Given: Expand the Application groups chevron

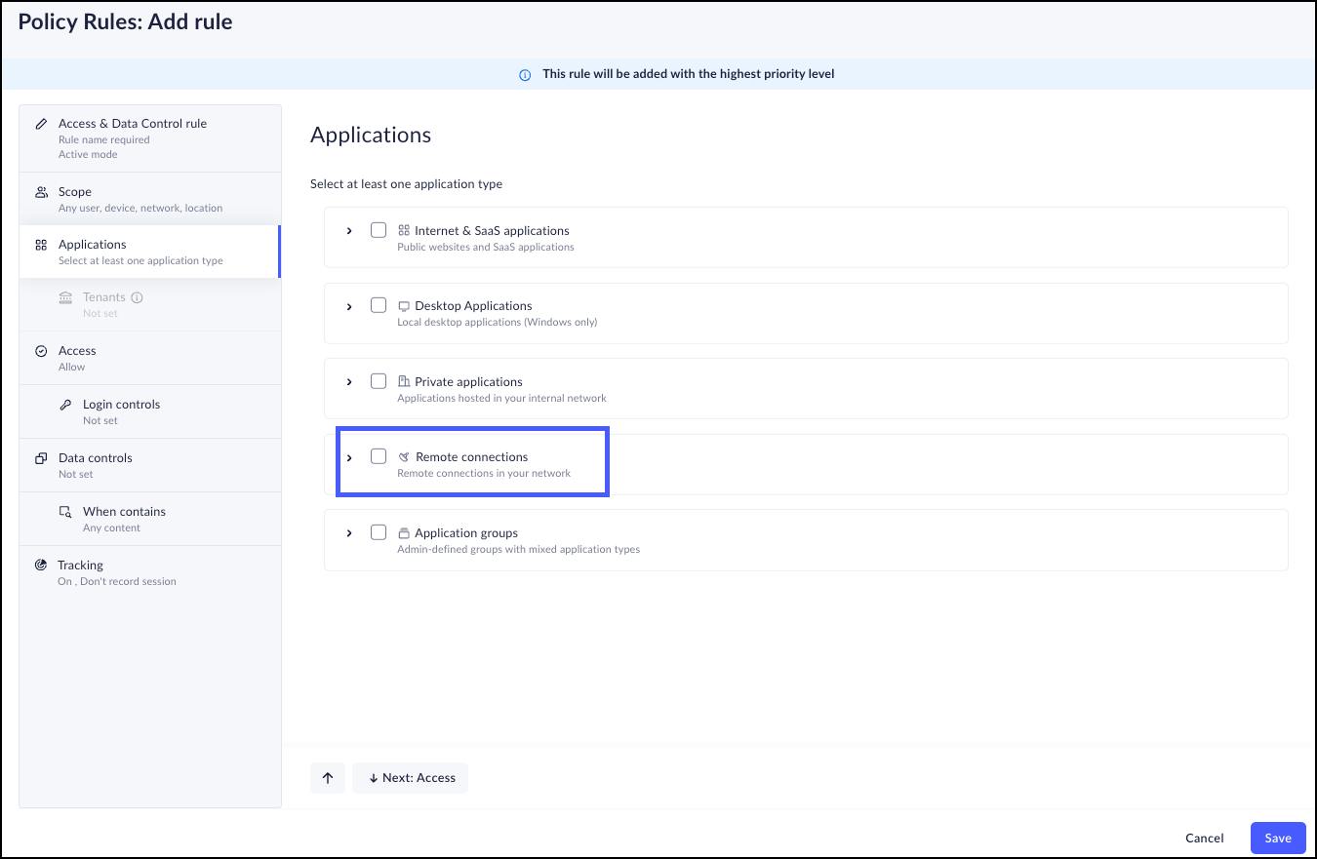Looking at the screenshot, I should [349, 533].
